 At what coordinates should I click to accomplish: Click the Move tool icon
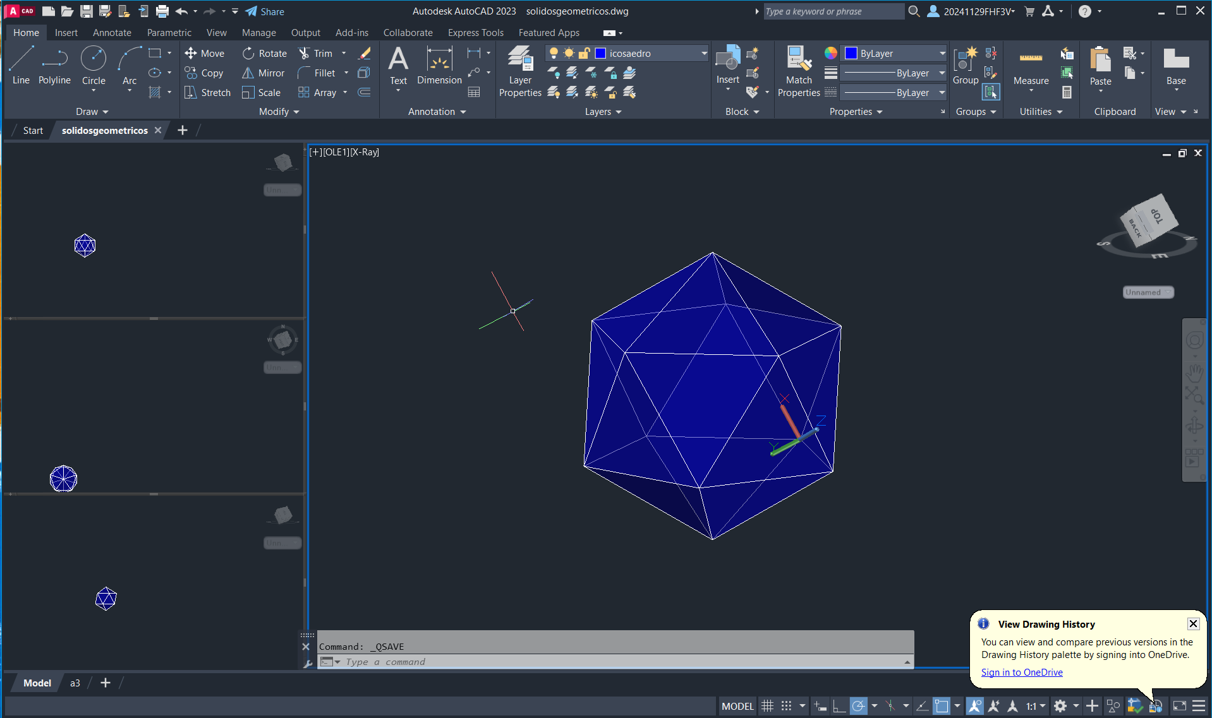191,54
